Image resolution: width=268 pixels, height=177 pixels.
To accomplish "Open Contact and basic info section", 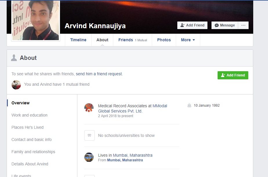I will coord(32,140).
